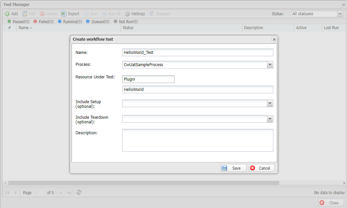Close the Create workflow test dialog with X
The image size is (347, 208).
[274, 39]
